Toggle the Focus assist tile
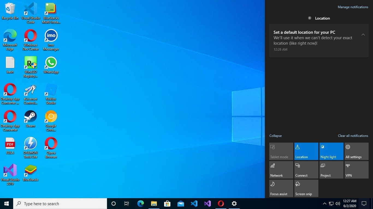373x209 pixels. tap(281, 188)
